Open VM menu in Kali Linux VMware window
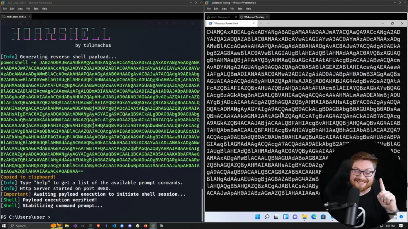Image resolution: width=408 pixels, height=229 pixels. tap(28, 9)
